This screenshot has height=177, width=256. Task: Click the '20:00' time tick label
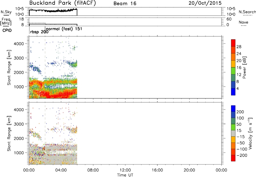point(189,170)
